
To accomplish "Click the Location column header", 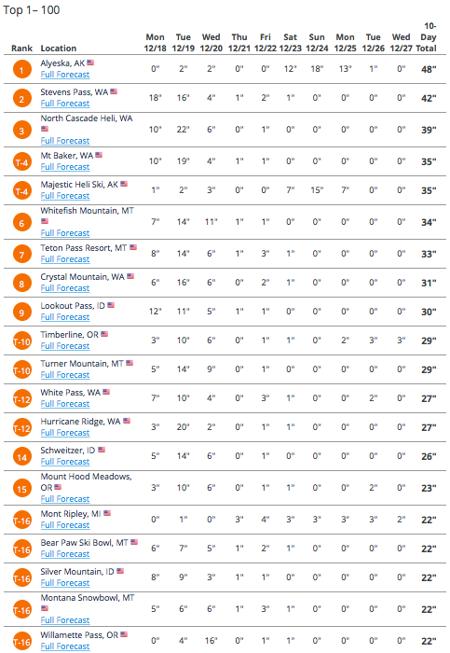I will [58, 49].
